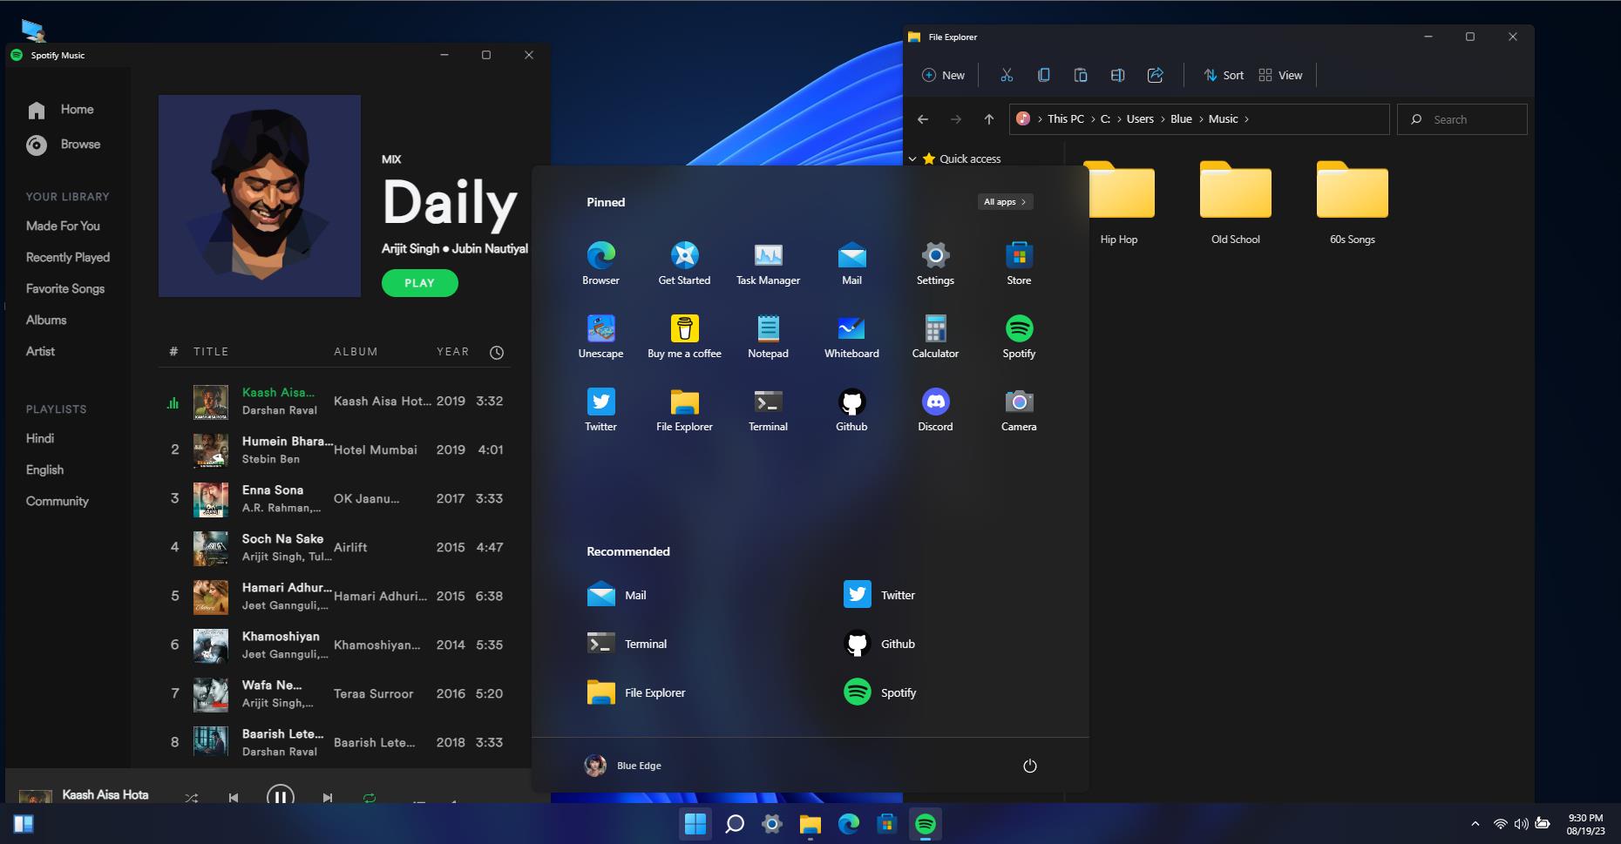Open All apps list in Start menu
The width and height of the screenshot is (1621, 844).
pyautogui.click(x=1005, y=202)
